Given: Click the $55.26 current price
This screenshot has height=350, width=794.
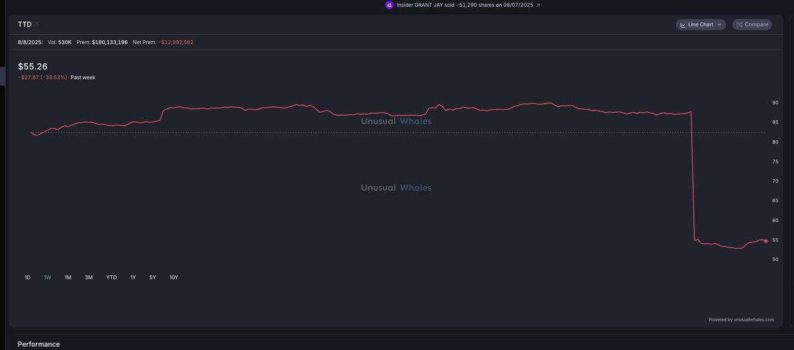Looking at the screenshot, I should (32, 66).
